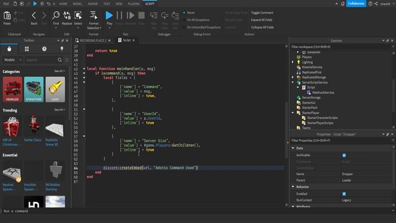The height and width of the screenshot is (223, 396).
Task: Close the Script editor tab
Action: click(x=134, y=40)
